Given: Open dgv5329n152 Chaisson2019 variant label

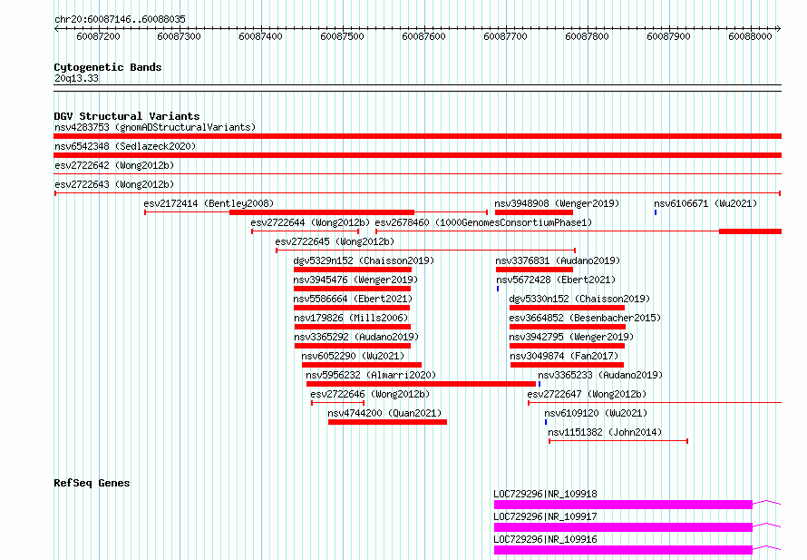Looking at the screenshot, I should coord(364,260).
